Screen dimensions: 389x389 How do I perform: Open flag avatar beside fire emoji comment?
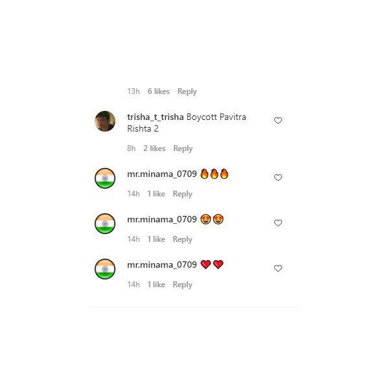pyautogui.click(x=105, y=178)
